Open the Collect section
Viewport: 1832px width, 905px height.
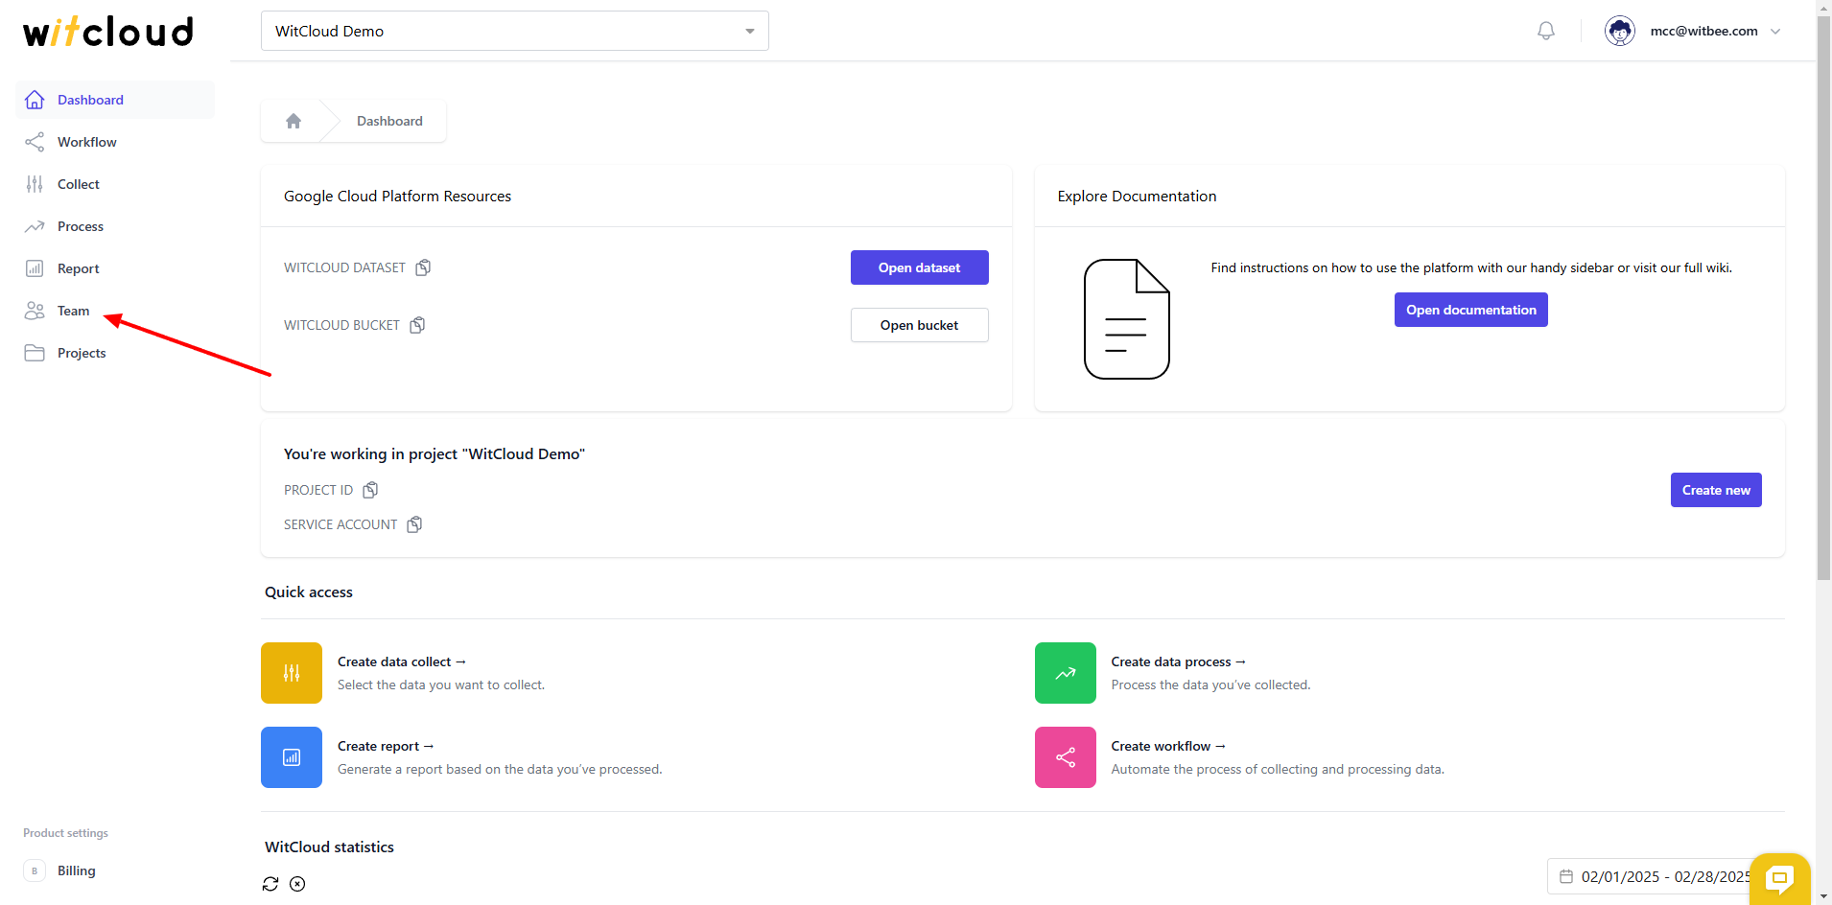click(x=115, y=184)
